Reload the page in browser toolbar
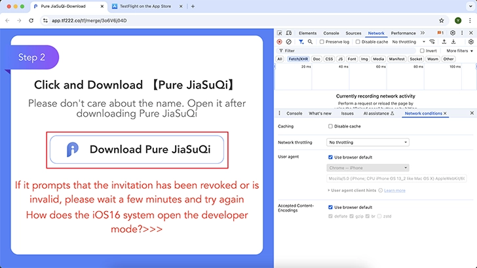The image size is (477, 268). [31, 20]
